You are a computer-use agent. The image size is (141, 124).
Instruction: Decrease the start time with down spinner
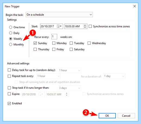pyautogui.click(x=85, y=27)
